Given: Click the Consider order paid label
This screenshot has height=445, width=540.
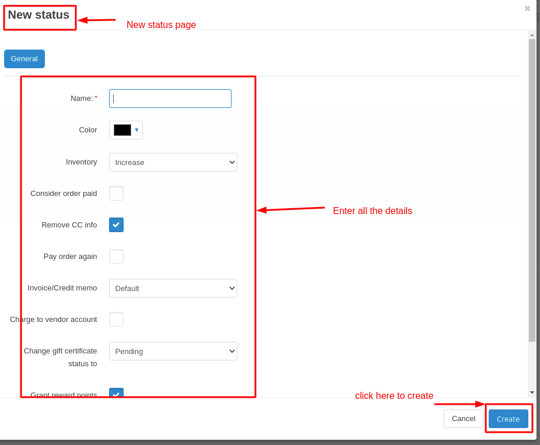Looking at the screenshot, I should point(64,194).
